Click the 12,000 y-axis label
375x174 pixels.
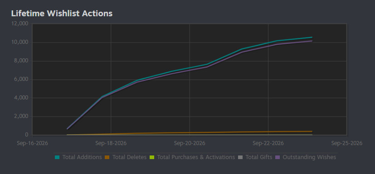point(19,24)
